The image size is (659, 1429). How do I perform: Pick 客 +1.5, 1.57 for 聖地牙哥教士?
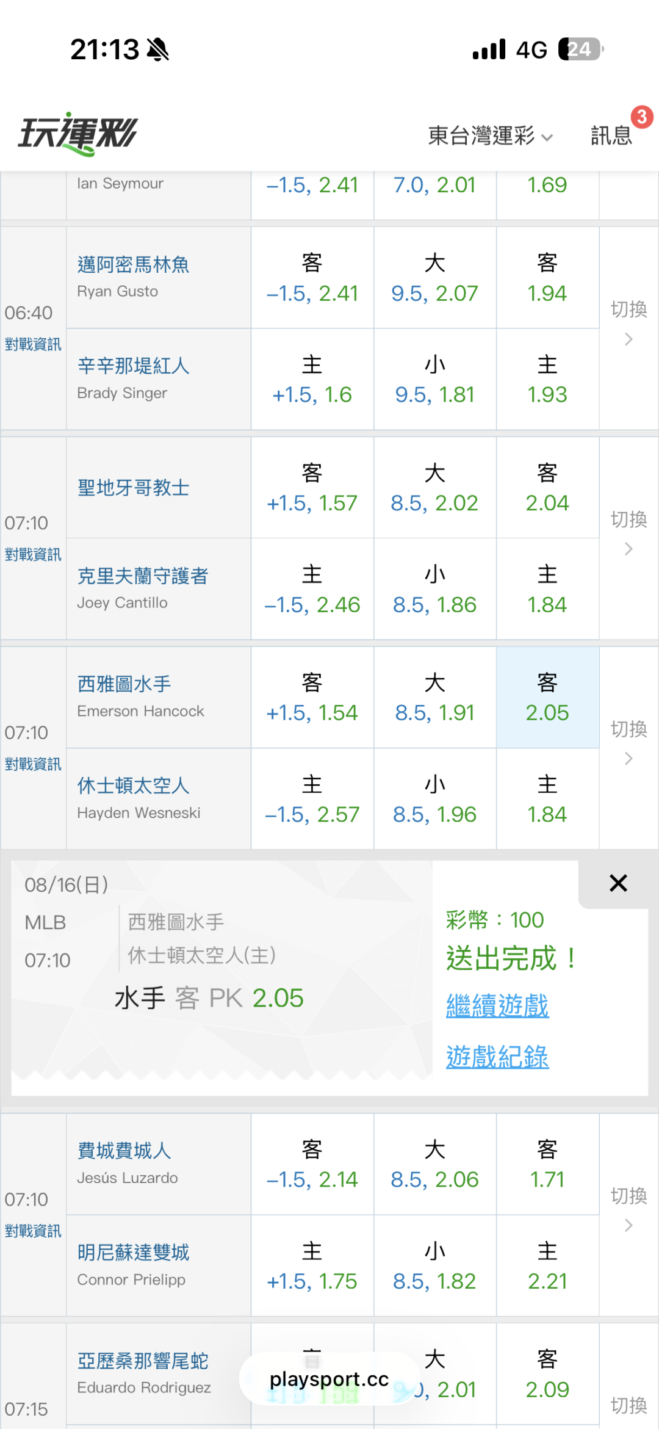click(x=312, y=488)
